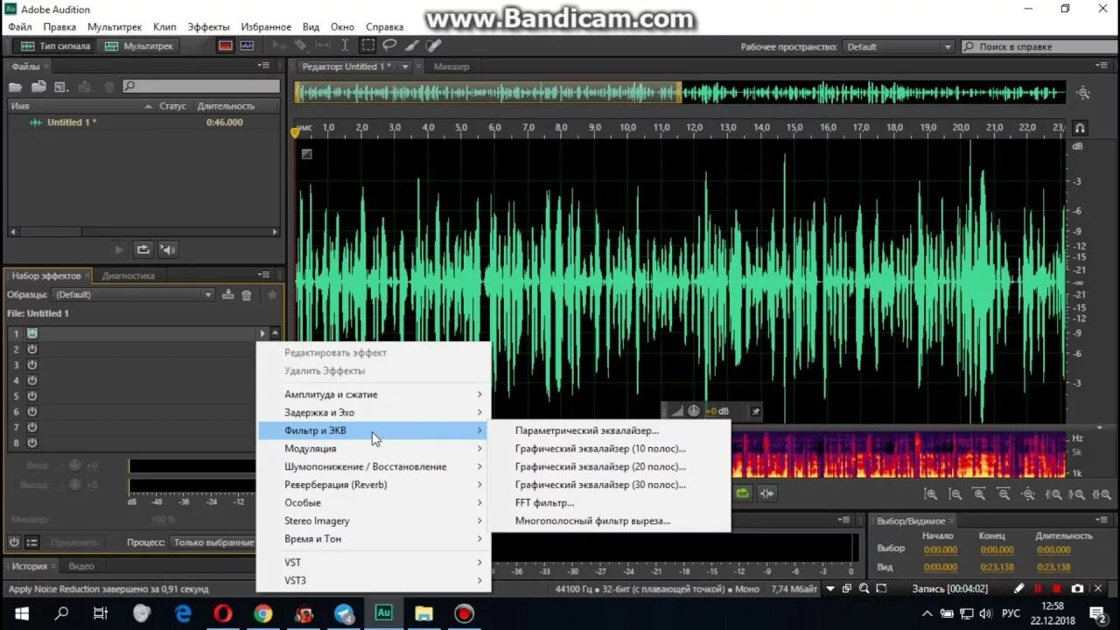
Task: Open file icon in Files panel
Action: click(15, 86)
